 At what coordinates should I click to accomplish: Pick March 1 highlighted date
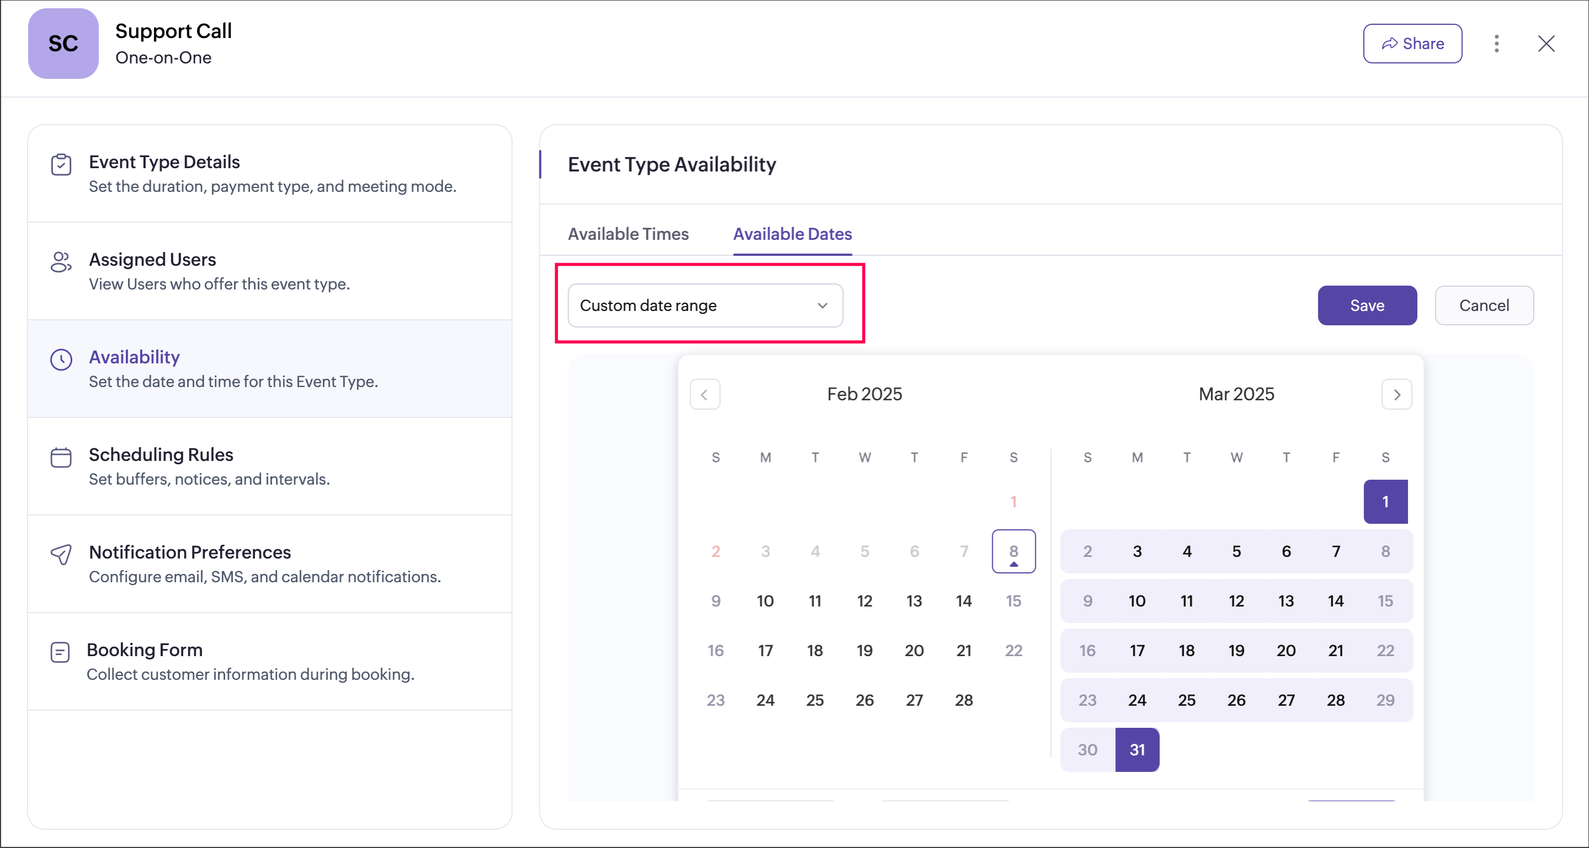(1385, 502)
